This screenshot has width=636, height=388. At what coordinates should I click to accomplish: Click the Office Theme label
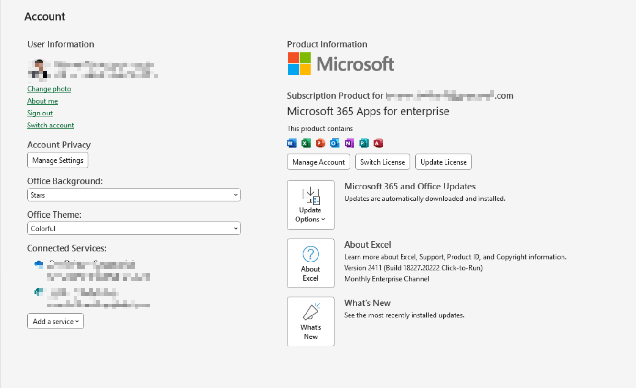tap(54, 215)
